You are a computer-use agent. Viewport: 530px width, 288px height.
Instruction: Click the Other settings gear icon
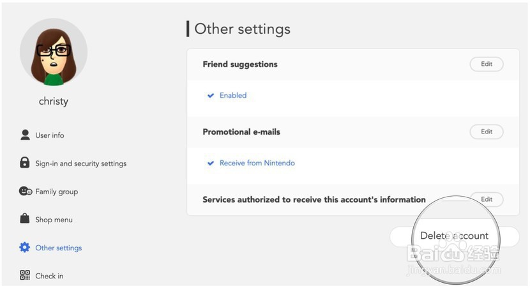pos(25,247)
